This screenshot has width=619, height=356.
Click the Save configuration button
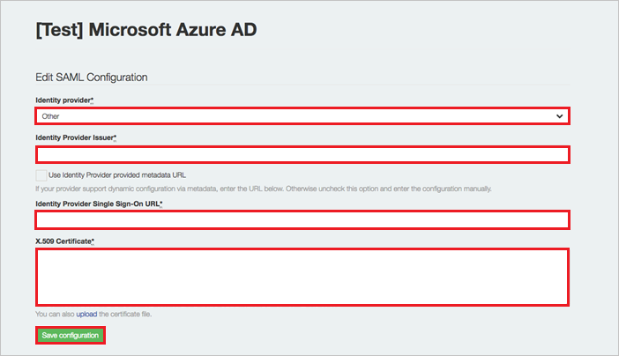tap(71, 335)
